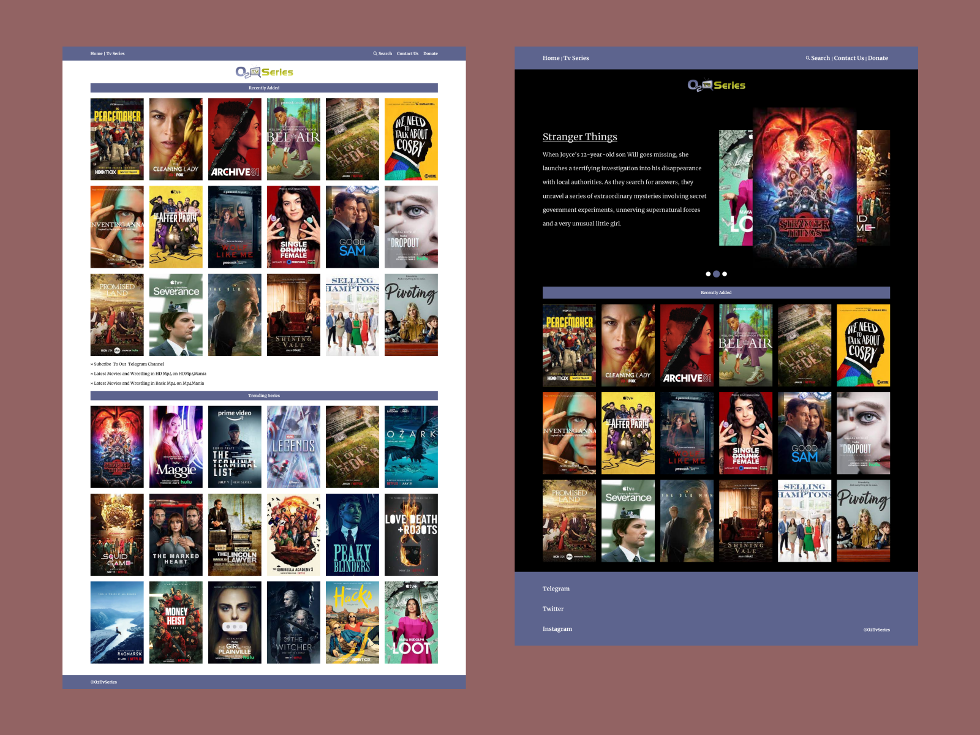The width and height of the screenshot is (980, 735).
Task: Open the Squid Game poster in Trending Series
Action: (x=117, y=534)
